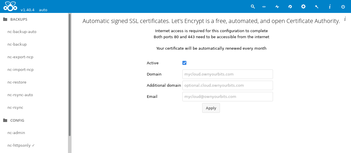The height and width of the screenshot is (153, 351).
Task: Open the dashboard pulse icon
Action: click(x=277, y=6)
